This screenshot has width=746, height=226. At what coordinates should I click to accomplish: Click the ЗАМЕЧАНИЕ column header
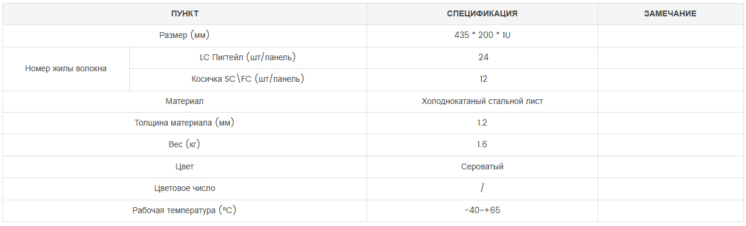tap(670, 13)
